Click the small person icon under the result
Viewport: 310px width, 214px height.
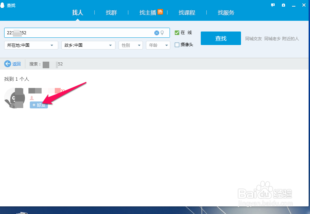(x=33, y=98)
